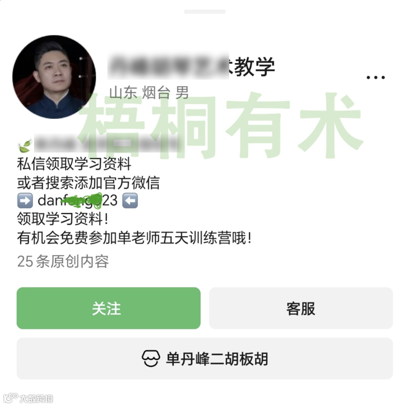Click the line 或者搜索添加官方微信
409x406 pixels.
pos(88,183)
